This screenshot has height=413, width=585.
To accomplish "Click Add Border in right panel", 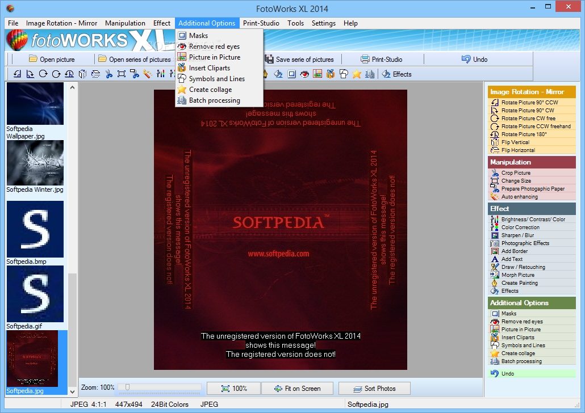I will point(532,251).
